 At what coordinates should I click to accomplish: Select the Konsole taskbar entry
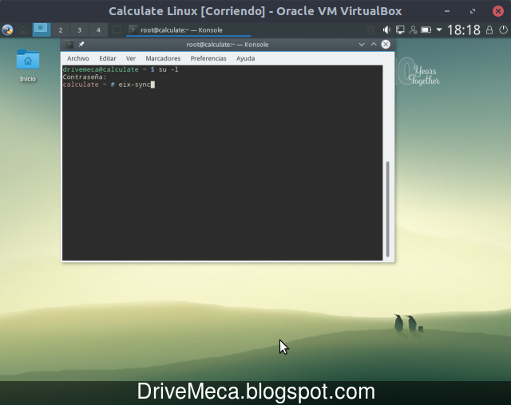(x=188, y=30)
